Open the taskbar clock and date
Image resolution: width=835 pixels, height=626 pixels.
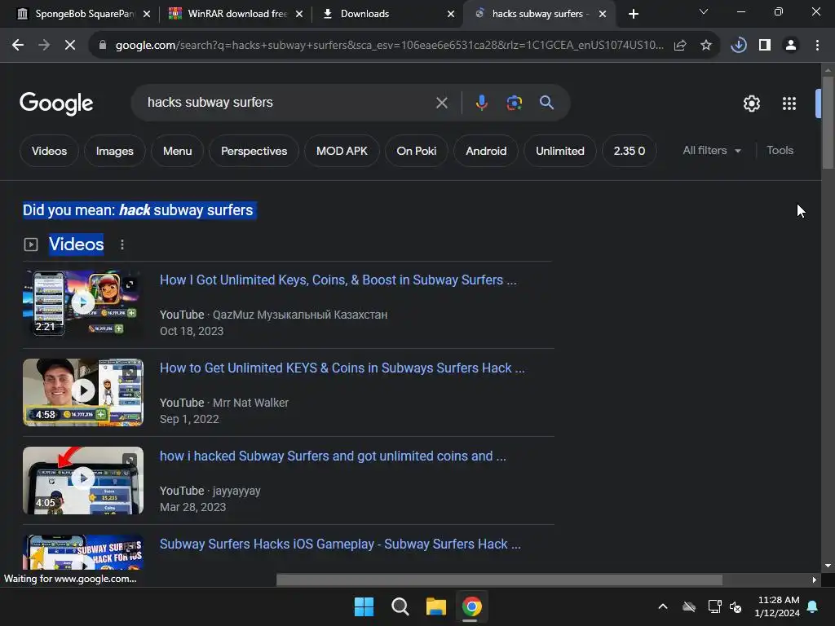[777, 606]
